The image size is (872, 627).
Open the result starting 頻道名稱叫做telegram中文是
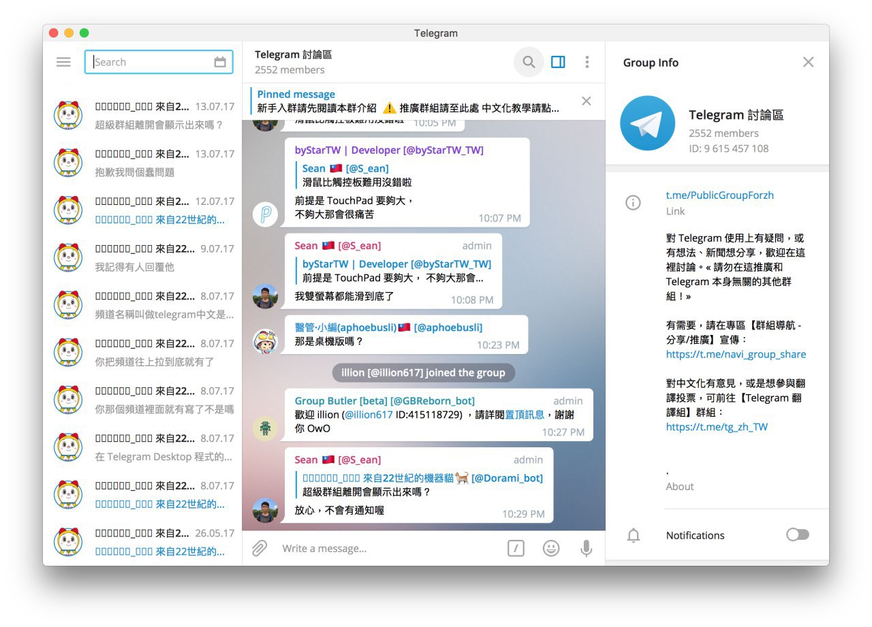(x=142, y=305)
